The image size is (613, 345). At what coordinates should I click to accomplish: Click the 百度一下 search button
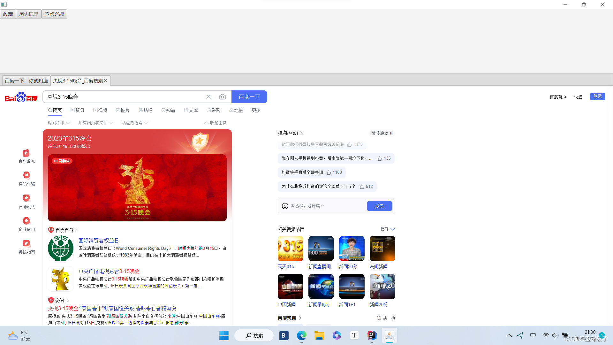point(249,97)
